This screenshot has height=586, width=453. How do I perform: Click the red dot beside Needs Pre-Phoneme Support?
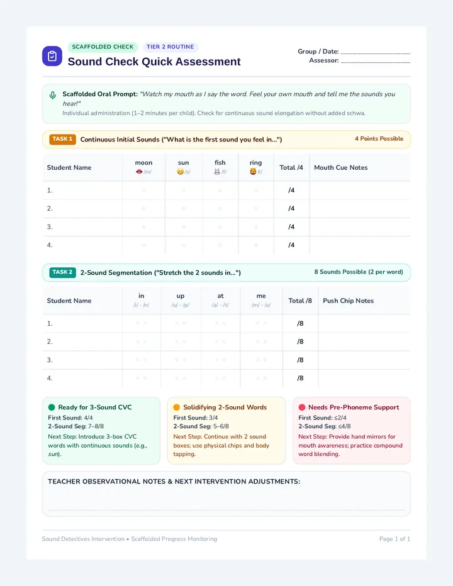click(302, 407)
